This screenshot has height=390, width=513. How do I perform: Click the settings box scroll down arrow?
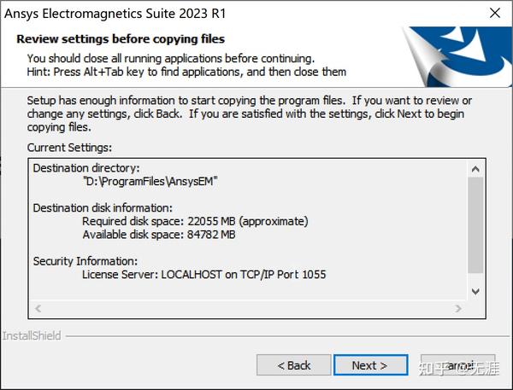[475, 291]
